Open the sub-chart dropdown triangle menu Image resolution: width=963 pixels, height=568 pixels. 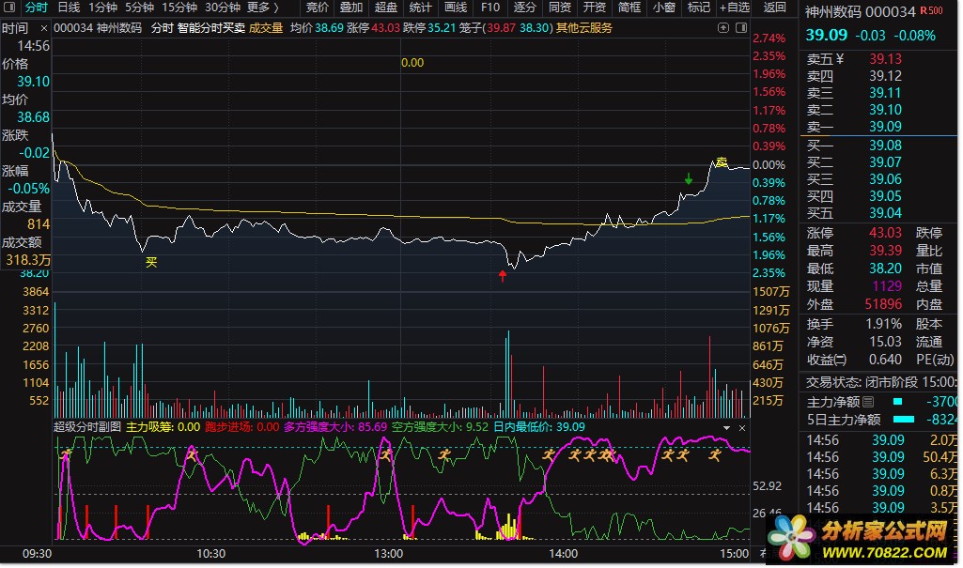coord(726,427)
